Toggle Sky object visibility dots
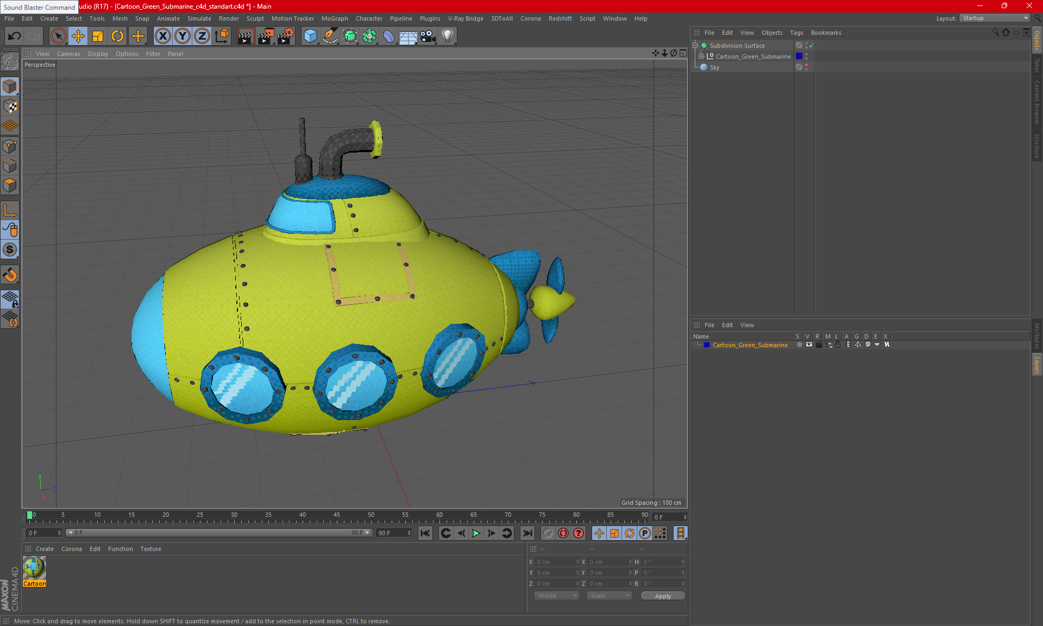This screenshot has width=1043, height=626. pyautogui.click(x=807, y=67)
